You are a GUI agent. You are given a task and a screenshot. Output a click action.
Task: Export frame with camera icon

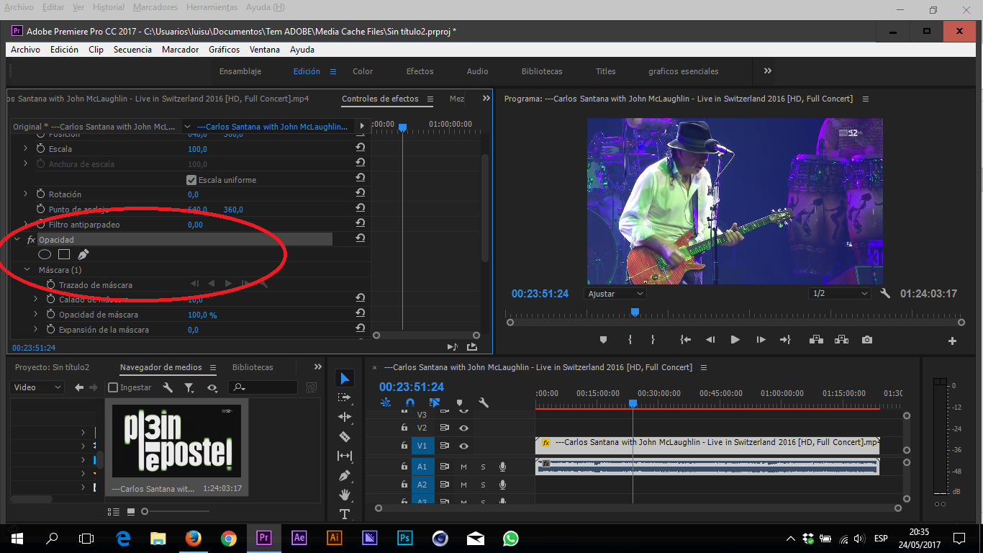868,340
